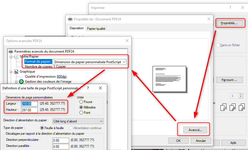Click the Propriétés... button
248x150 pixels.
(x=229, y=23)
